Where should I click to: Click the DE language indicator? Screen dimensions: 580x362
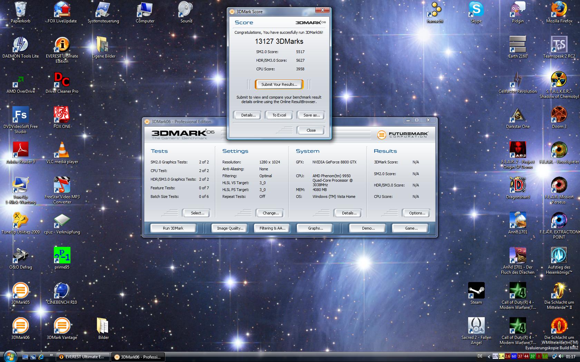480,356
